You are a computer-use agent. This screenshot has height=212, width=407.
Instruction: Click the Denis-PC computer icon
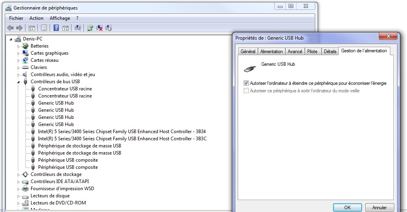point(18,39)
